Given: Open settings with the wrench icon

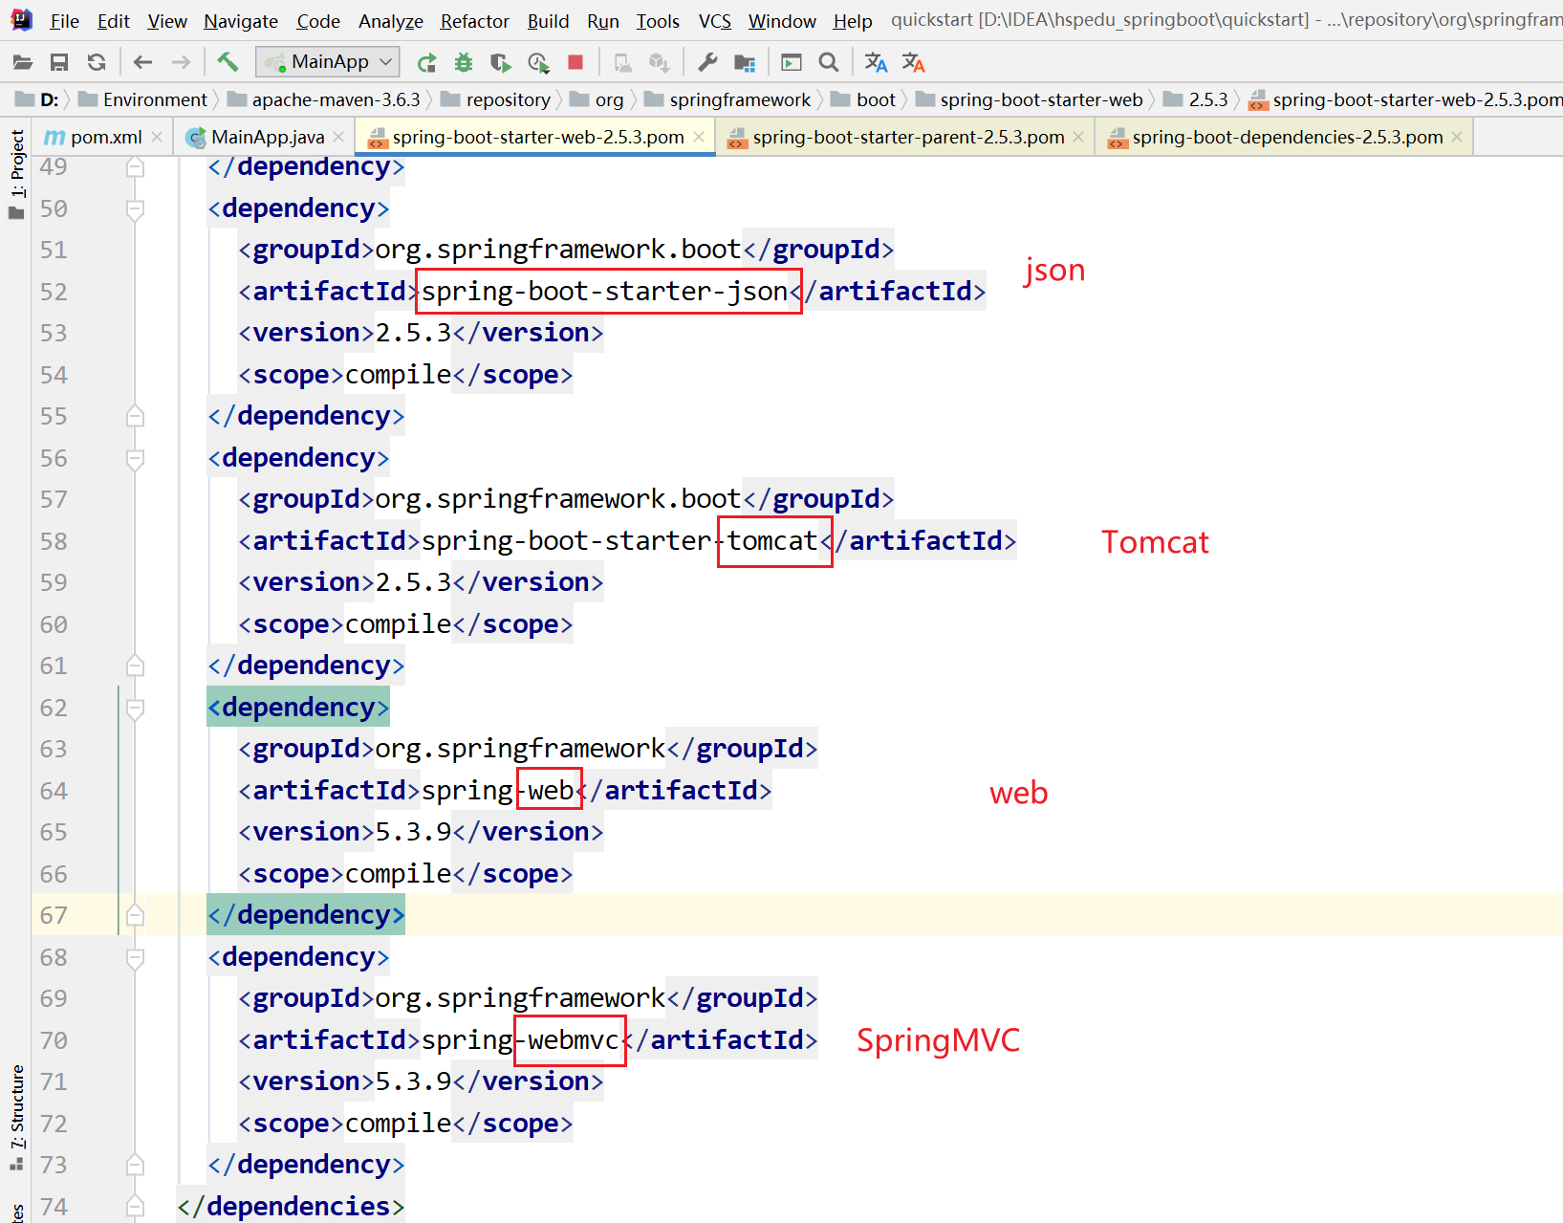Looking at the screenshot, I should 707,63.
